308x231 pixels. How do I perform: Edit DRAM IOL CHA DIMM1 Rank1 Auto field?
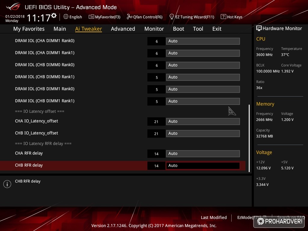(203, 53)
